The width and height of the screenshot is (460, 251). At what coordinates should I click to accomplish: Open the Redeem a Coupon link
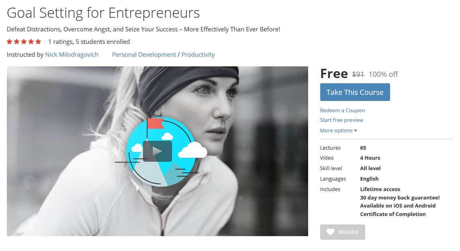point(342,110)
